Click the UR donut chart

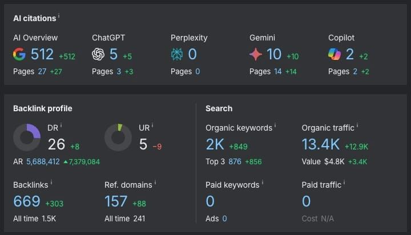[x=118, y=138]
